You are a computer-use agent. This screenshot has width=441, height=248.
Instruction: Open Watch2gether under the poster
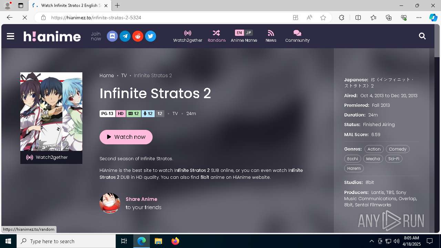[51, 157]
